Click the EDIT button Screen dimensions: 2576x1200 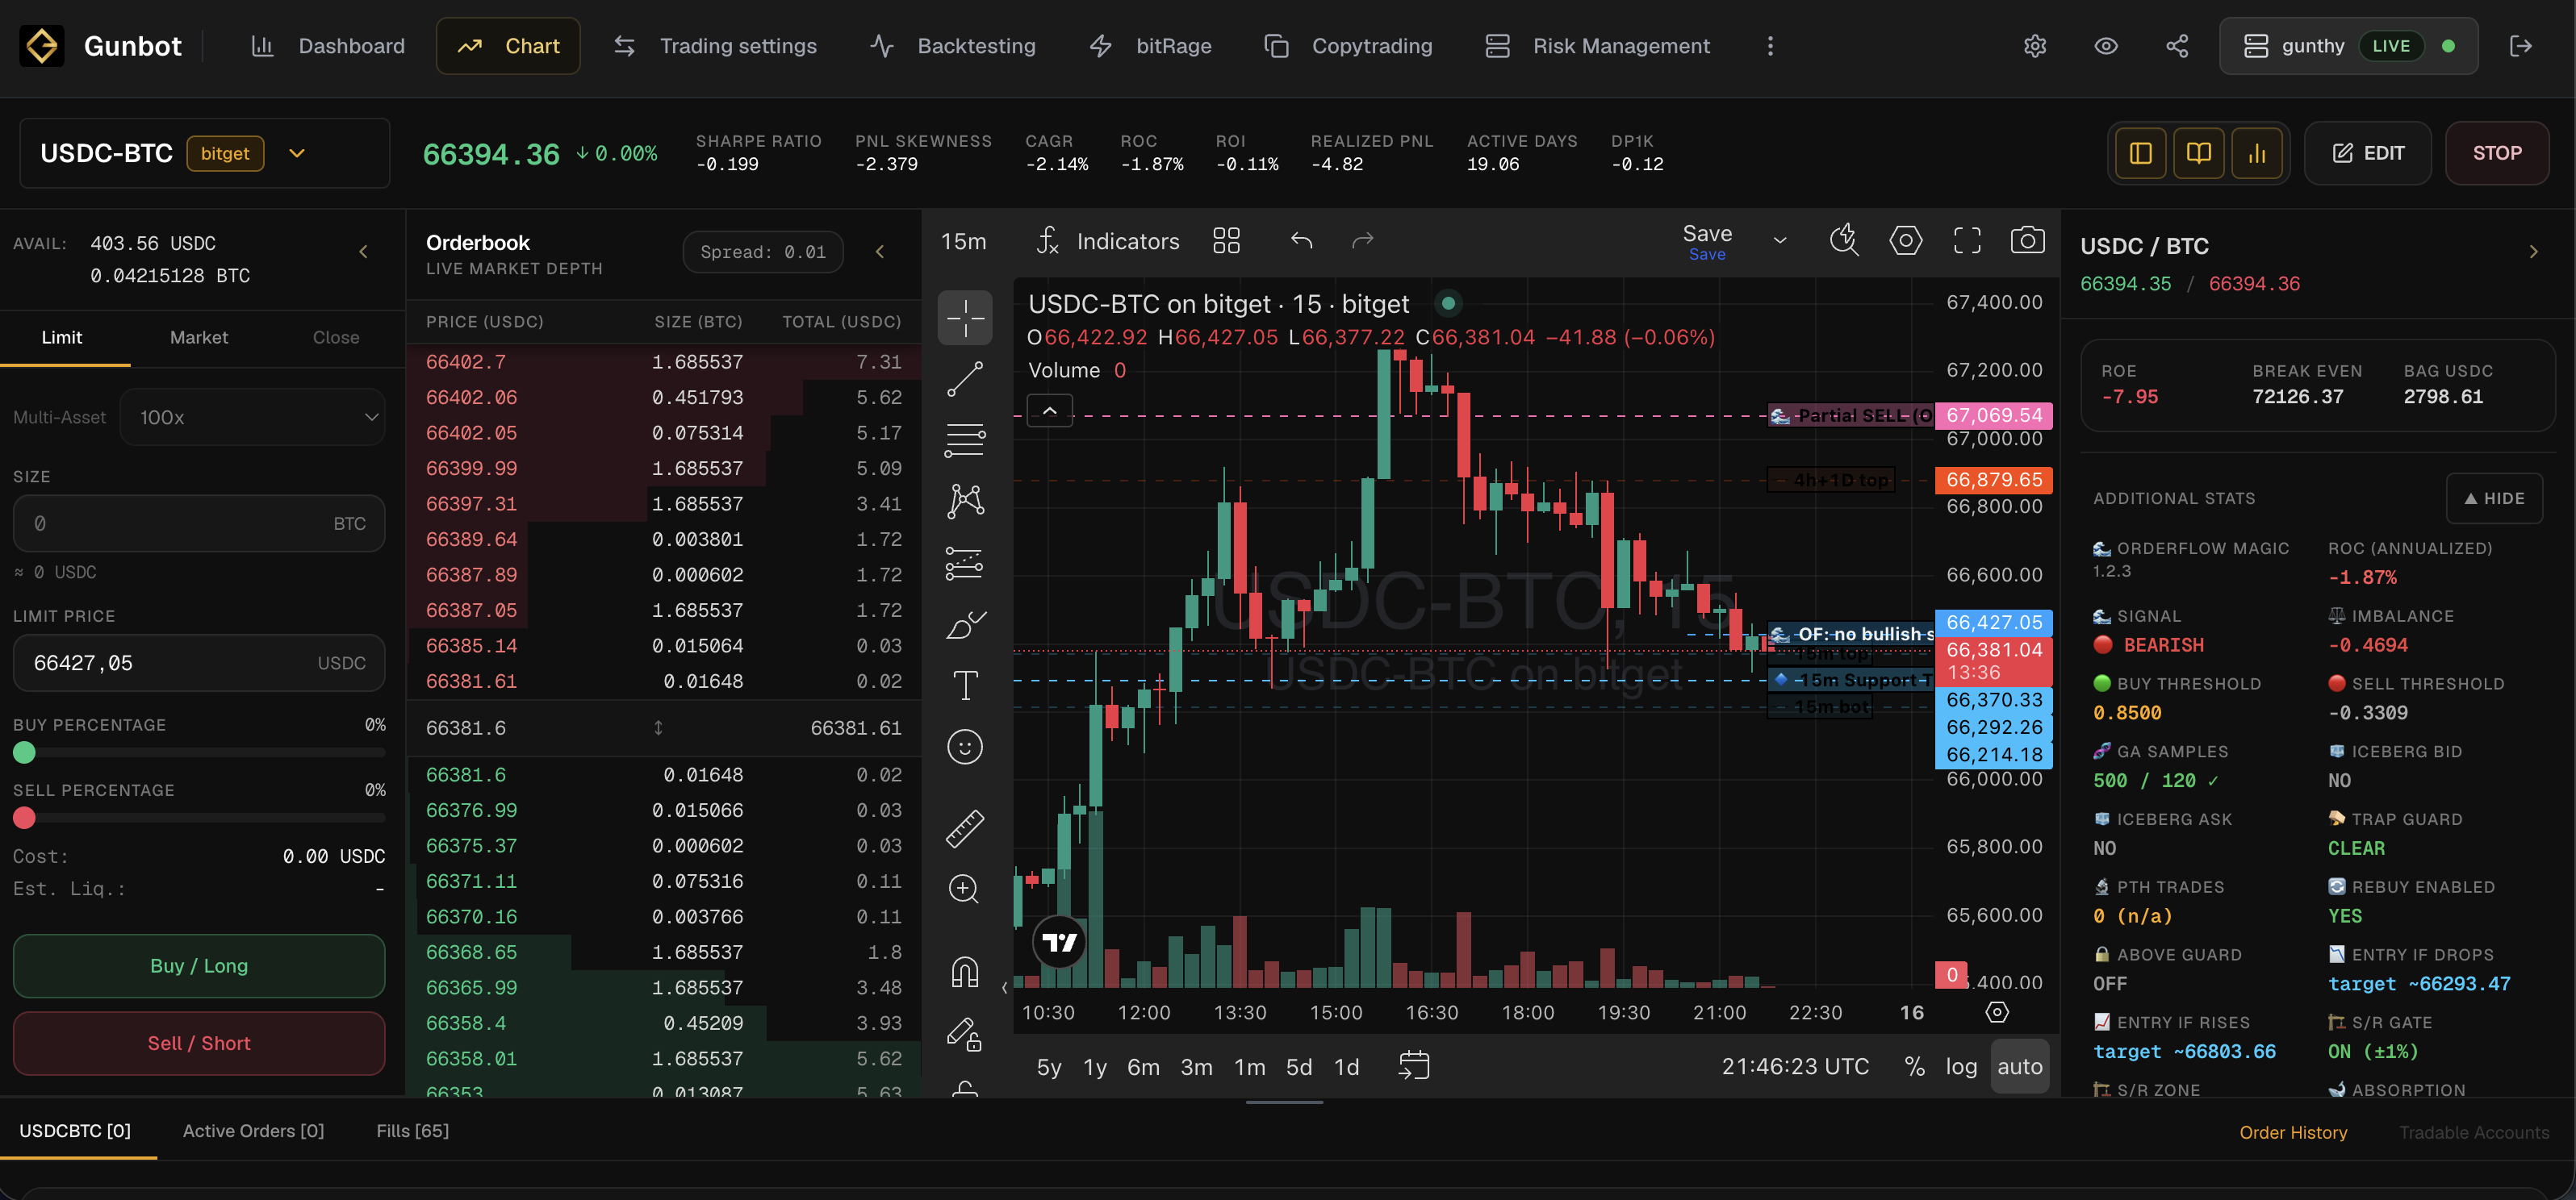pos(2367,153)
